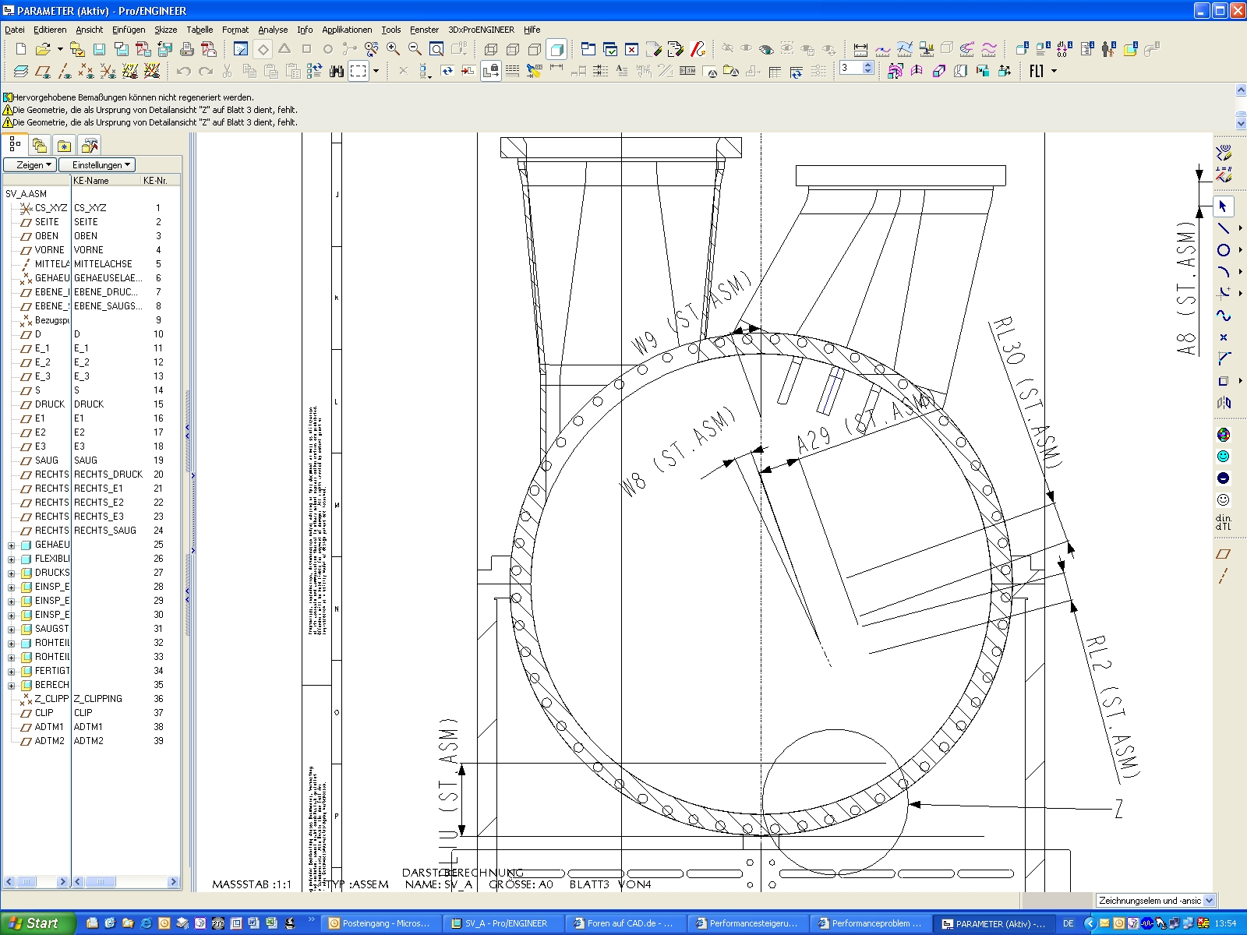
Task: Click the save disk icon
Action: [x=99, y=49]
